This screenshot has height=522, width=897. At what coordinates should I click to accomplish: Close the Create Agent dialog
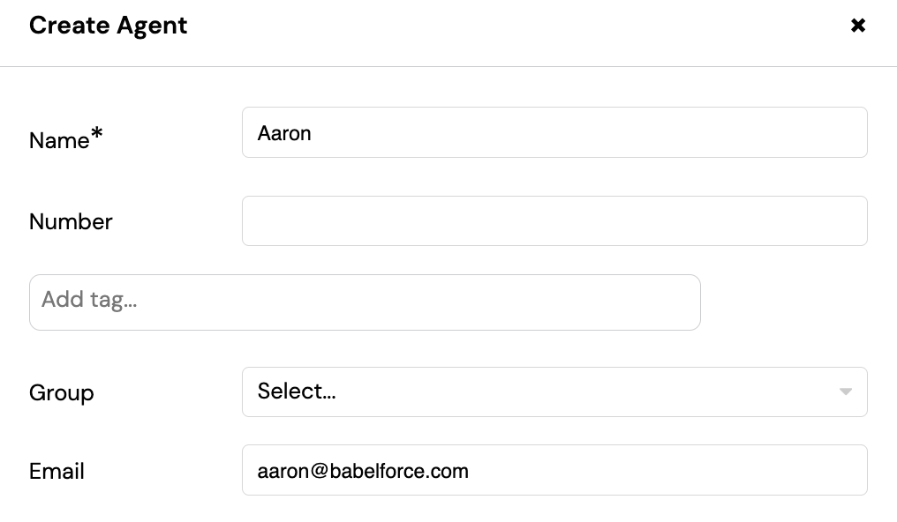point(857,25)
